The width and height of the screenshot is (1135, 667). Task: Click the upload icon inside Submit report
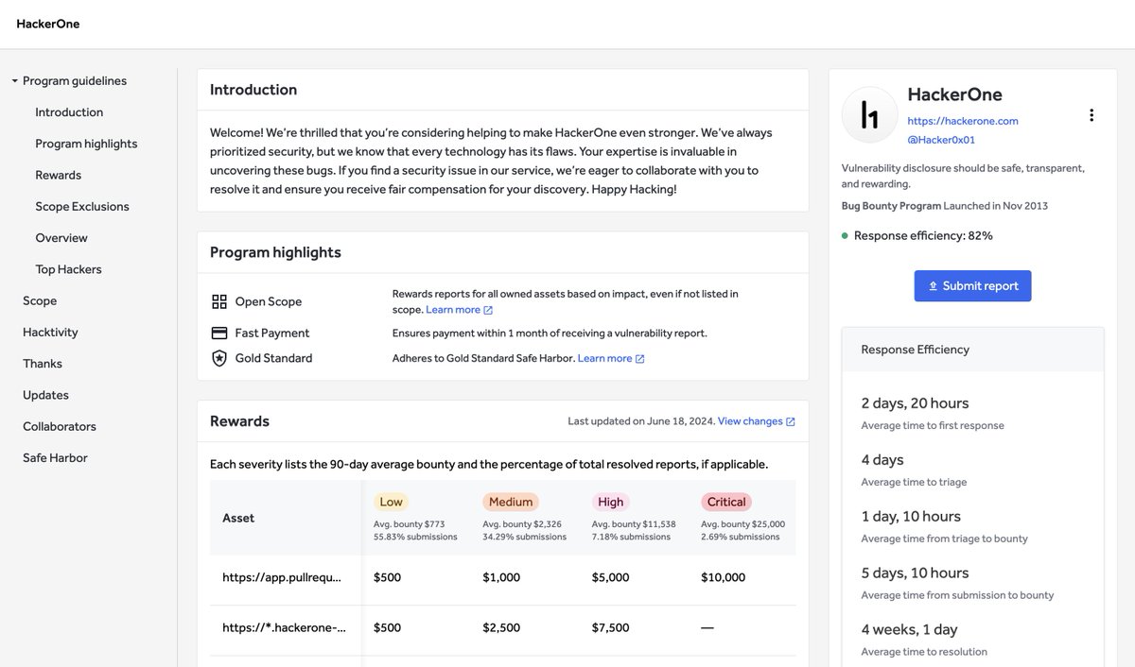(x=935, y=284)
